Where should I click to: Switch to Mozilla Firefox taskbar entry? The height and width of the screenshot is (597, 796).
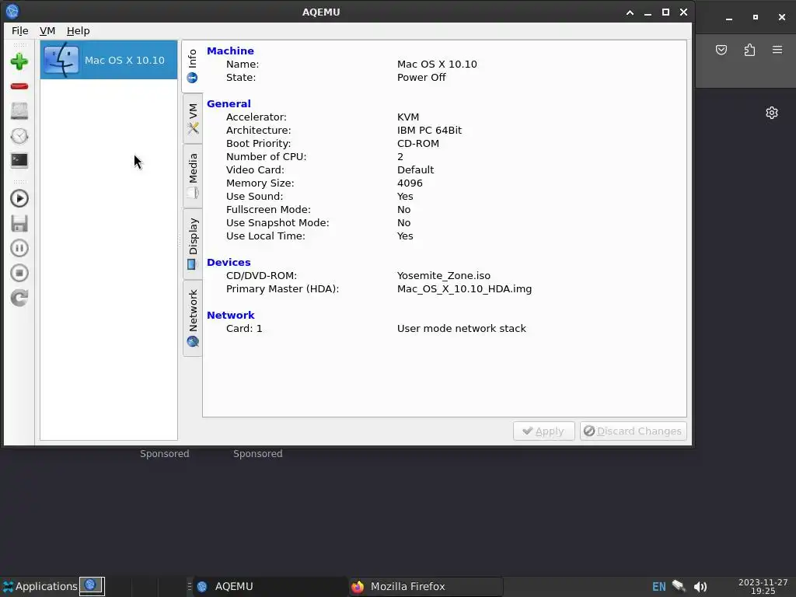(426, 586)
